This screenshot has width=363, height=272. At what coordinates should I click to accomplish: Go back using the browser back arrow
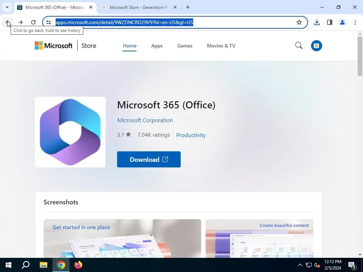(8, 22)
